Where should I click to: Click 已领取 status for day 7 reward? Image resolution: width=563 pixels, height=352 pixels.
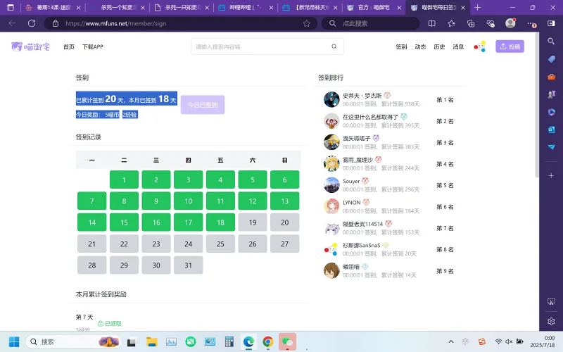click(x=110, y=324)
